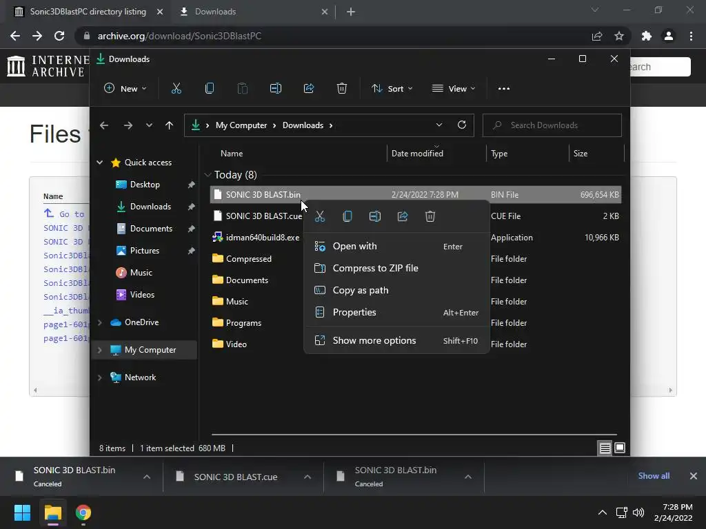Click the Rename icon in the Explorer toolbar

click(276, 89)
